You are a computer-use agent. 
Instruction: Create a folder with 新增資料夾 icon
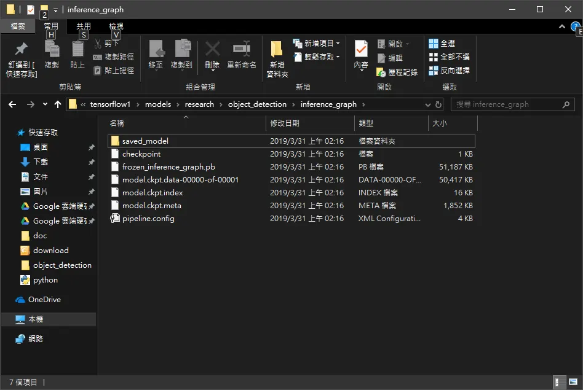[277, 49]
